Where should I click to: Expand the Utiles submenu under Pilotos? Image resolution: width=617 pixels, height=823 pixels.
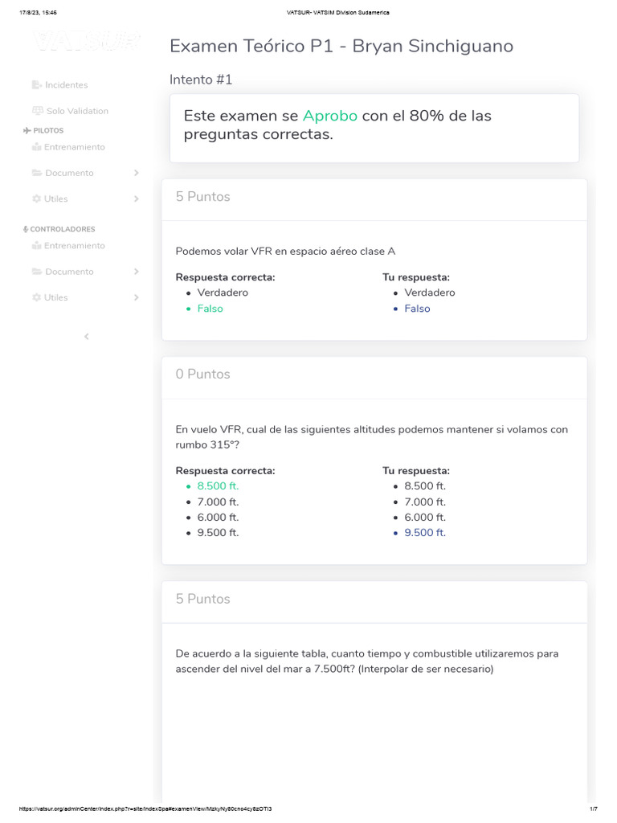pos(137,199)
